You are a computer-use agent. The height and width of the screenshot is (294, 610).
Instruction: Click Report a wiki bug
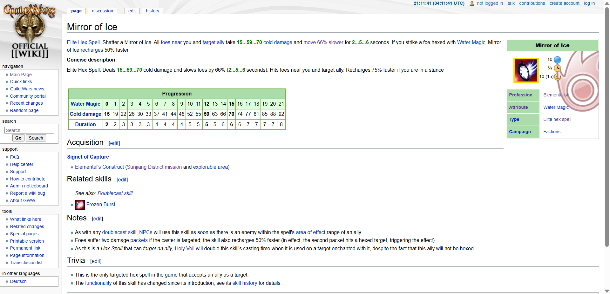coord(27,193)
